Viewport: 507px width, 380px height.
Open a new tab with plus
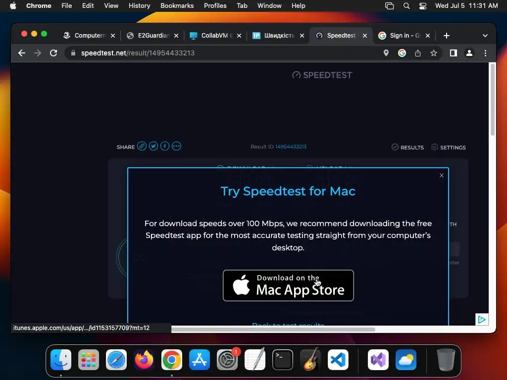[x=447, y=36]
